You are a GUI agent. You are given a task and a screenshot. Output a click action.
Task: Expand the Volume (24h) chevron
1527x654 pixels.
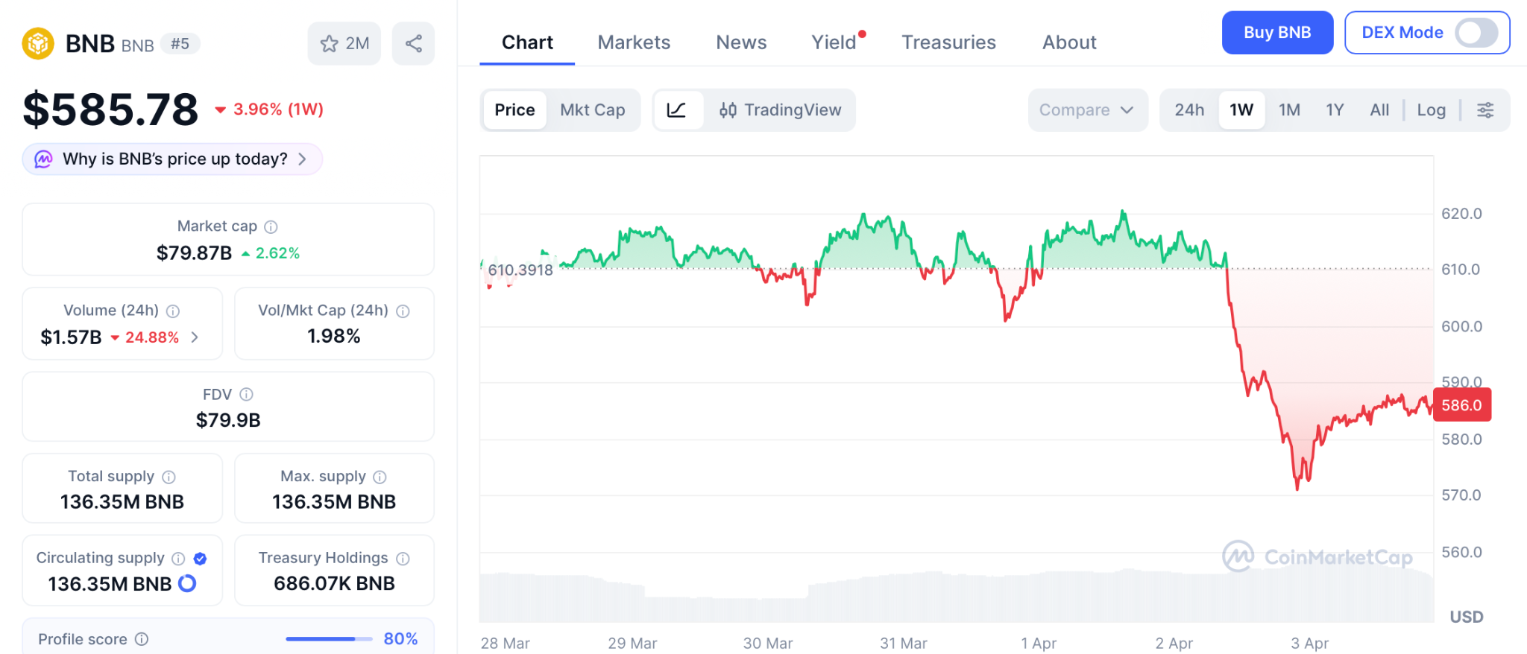195,337
